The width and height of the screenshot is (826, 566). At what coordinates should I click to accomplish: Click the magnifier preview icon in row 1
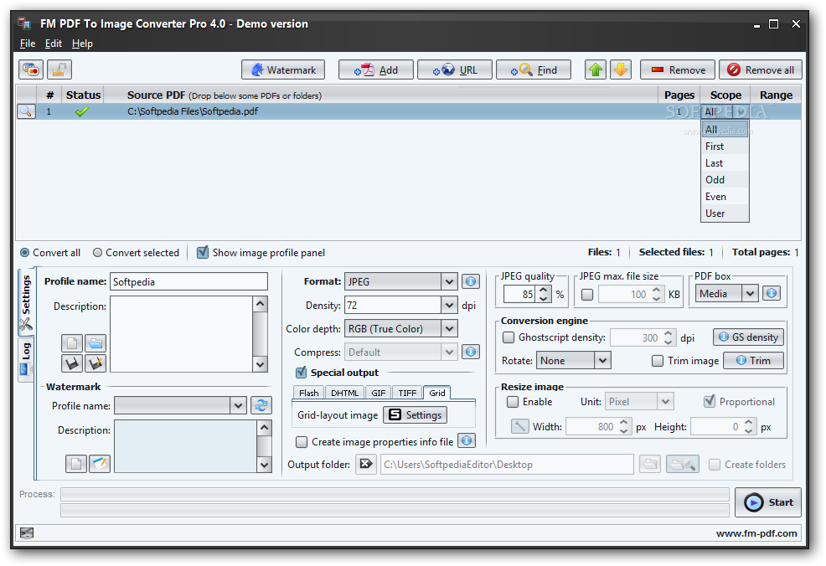(x=26, y=111)
